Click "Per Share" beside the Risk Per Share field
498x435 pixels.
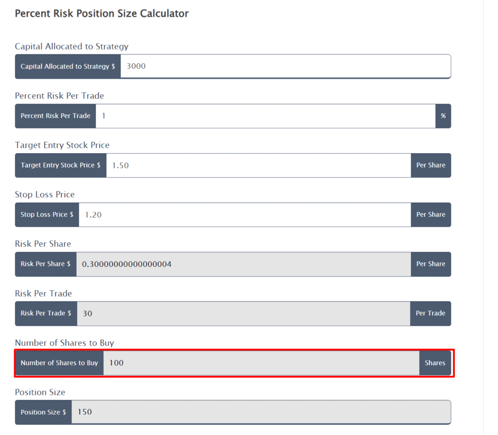(430, 264)
